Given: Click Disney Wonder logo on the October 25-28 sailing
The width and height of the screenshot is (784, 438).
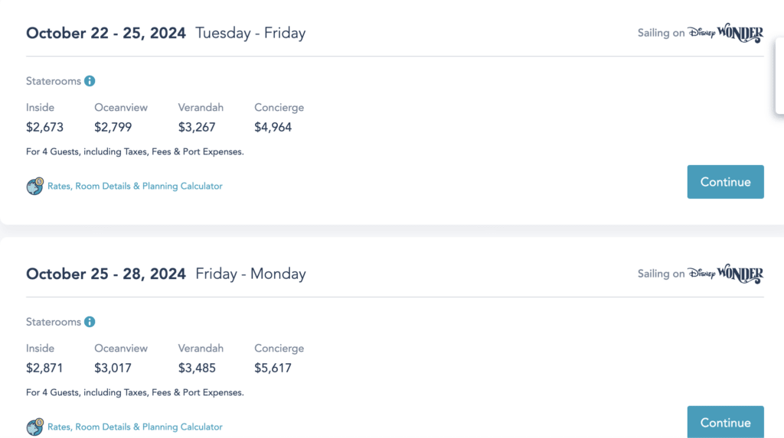Looking at the screenshot, I should 725,274.
